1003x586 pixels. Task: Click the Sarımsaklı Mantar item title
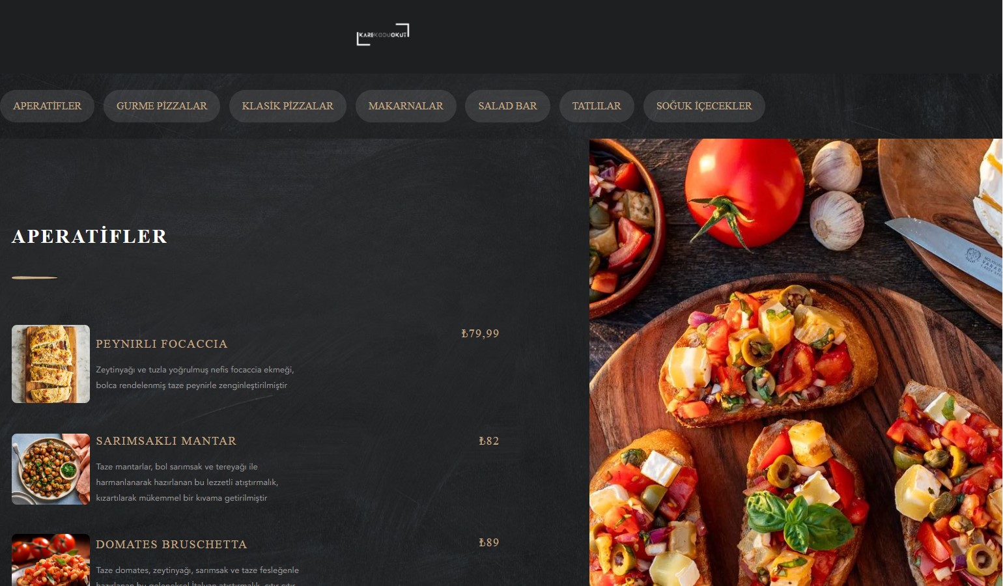(x=166, y=441)
